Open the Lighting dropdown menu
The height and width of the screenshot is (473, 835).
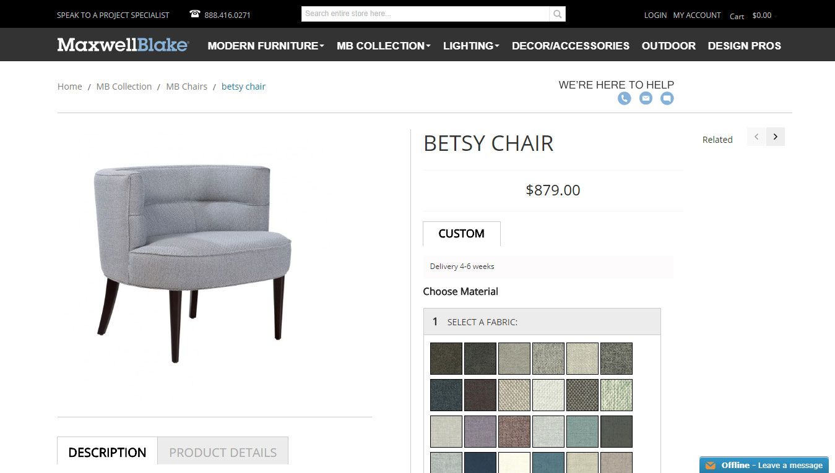pyautogui.click(x=471, y=46)
